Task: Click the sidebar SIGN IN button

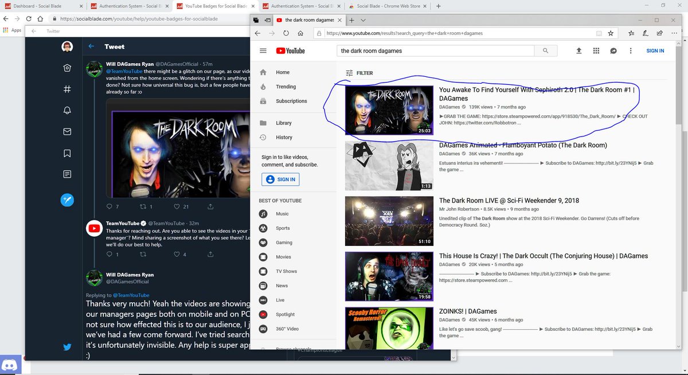Action: (280, 179)
